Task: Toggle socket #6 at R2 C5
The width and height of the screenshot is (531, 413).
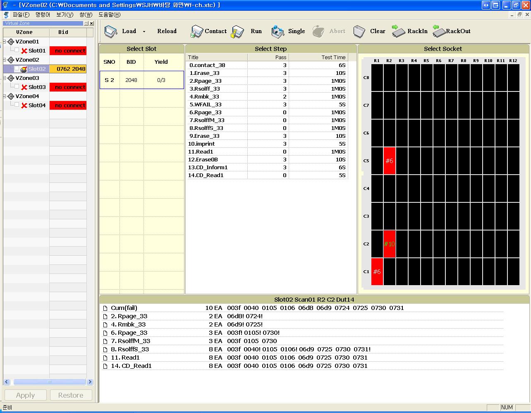Action: pyautogui.click(x=389, y=161)
